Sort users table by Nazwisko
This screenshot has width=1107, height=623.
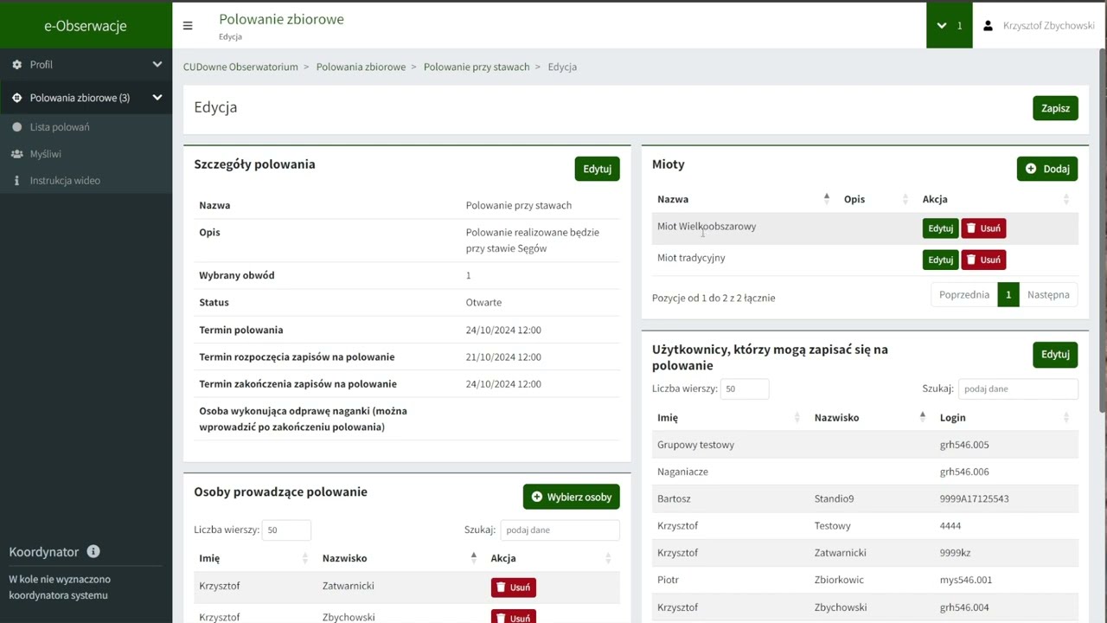click(870, 417)
